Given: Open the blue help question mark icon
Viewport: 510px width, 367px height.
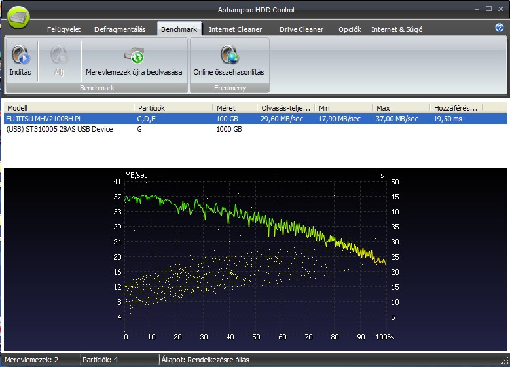Looking at the screenshot, I should [500, 28].
